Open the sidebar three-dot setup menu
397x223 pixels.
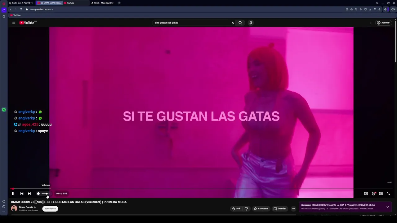(4, 212)
